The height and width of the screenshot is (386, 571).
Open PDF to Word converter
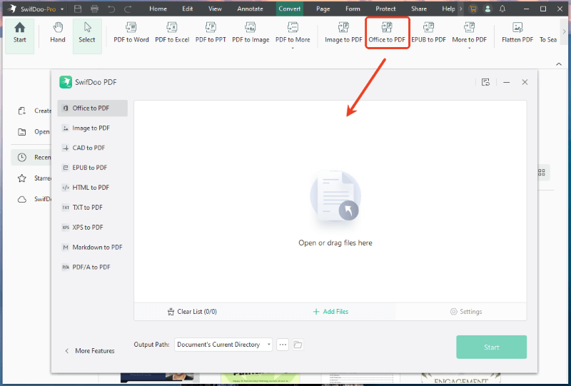click(x=131, y=33)
